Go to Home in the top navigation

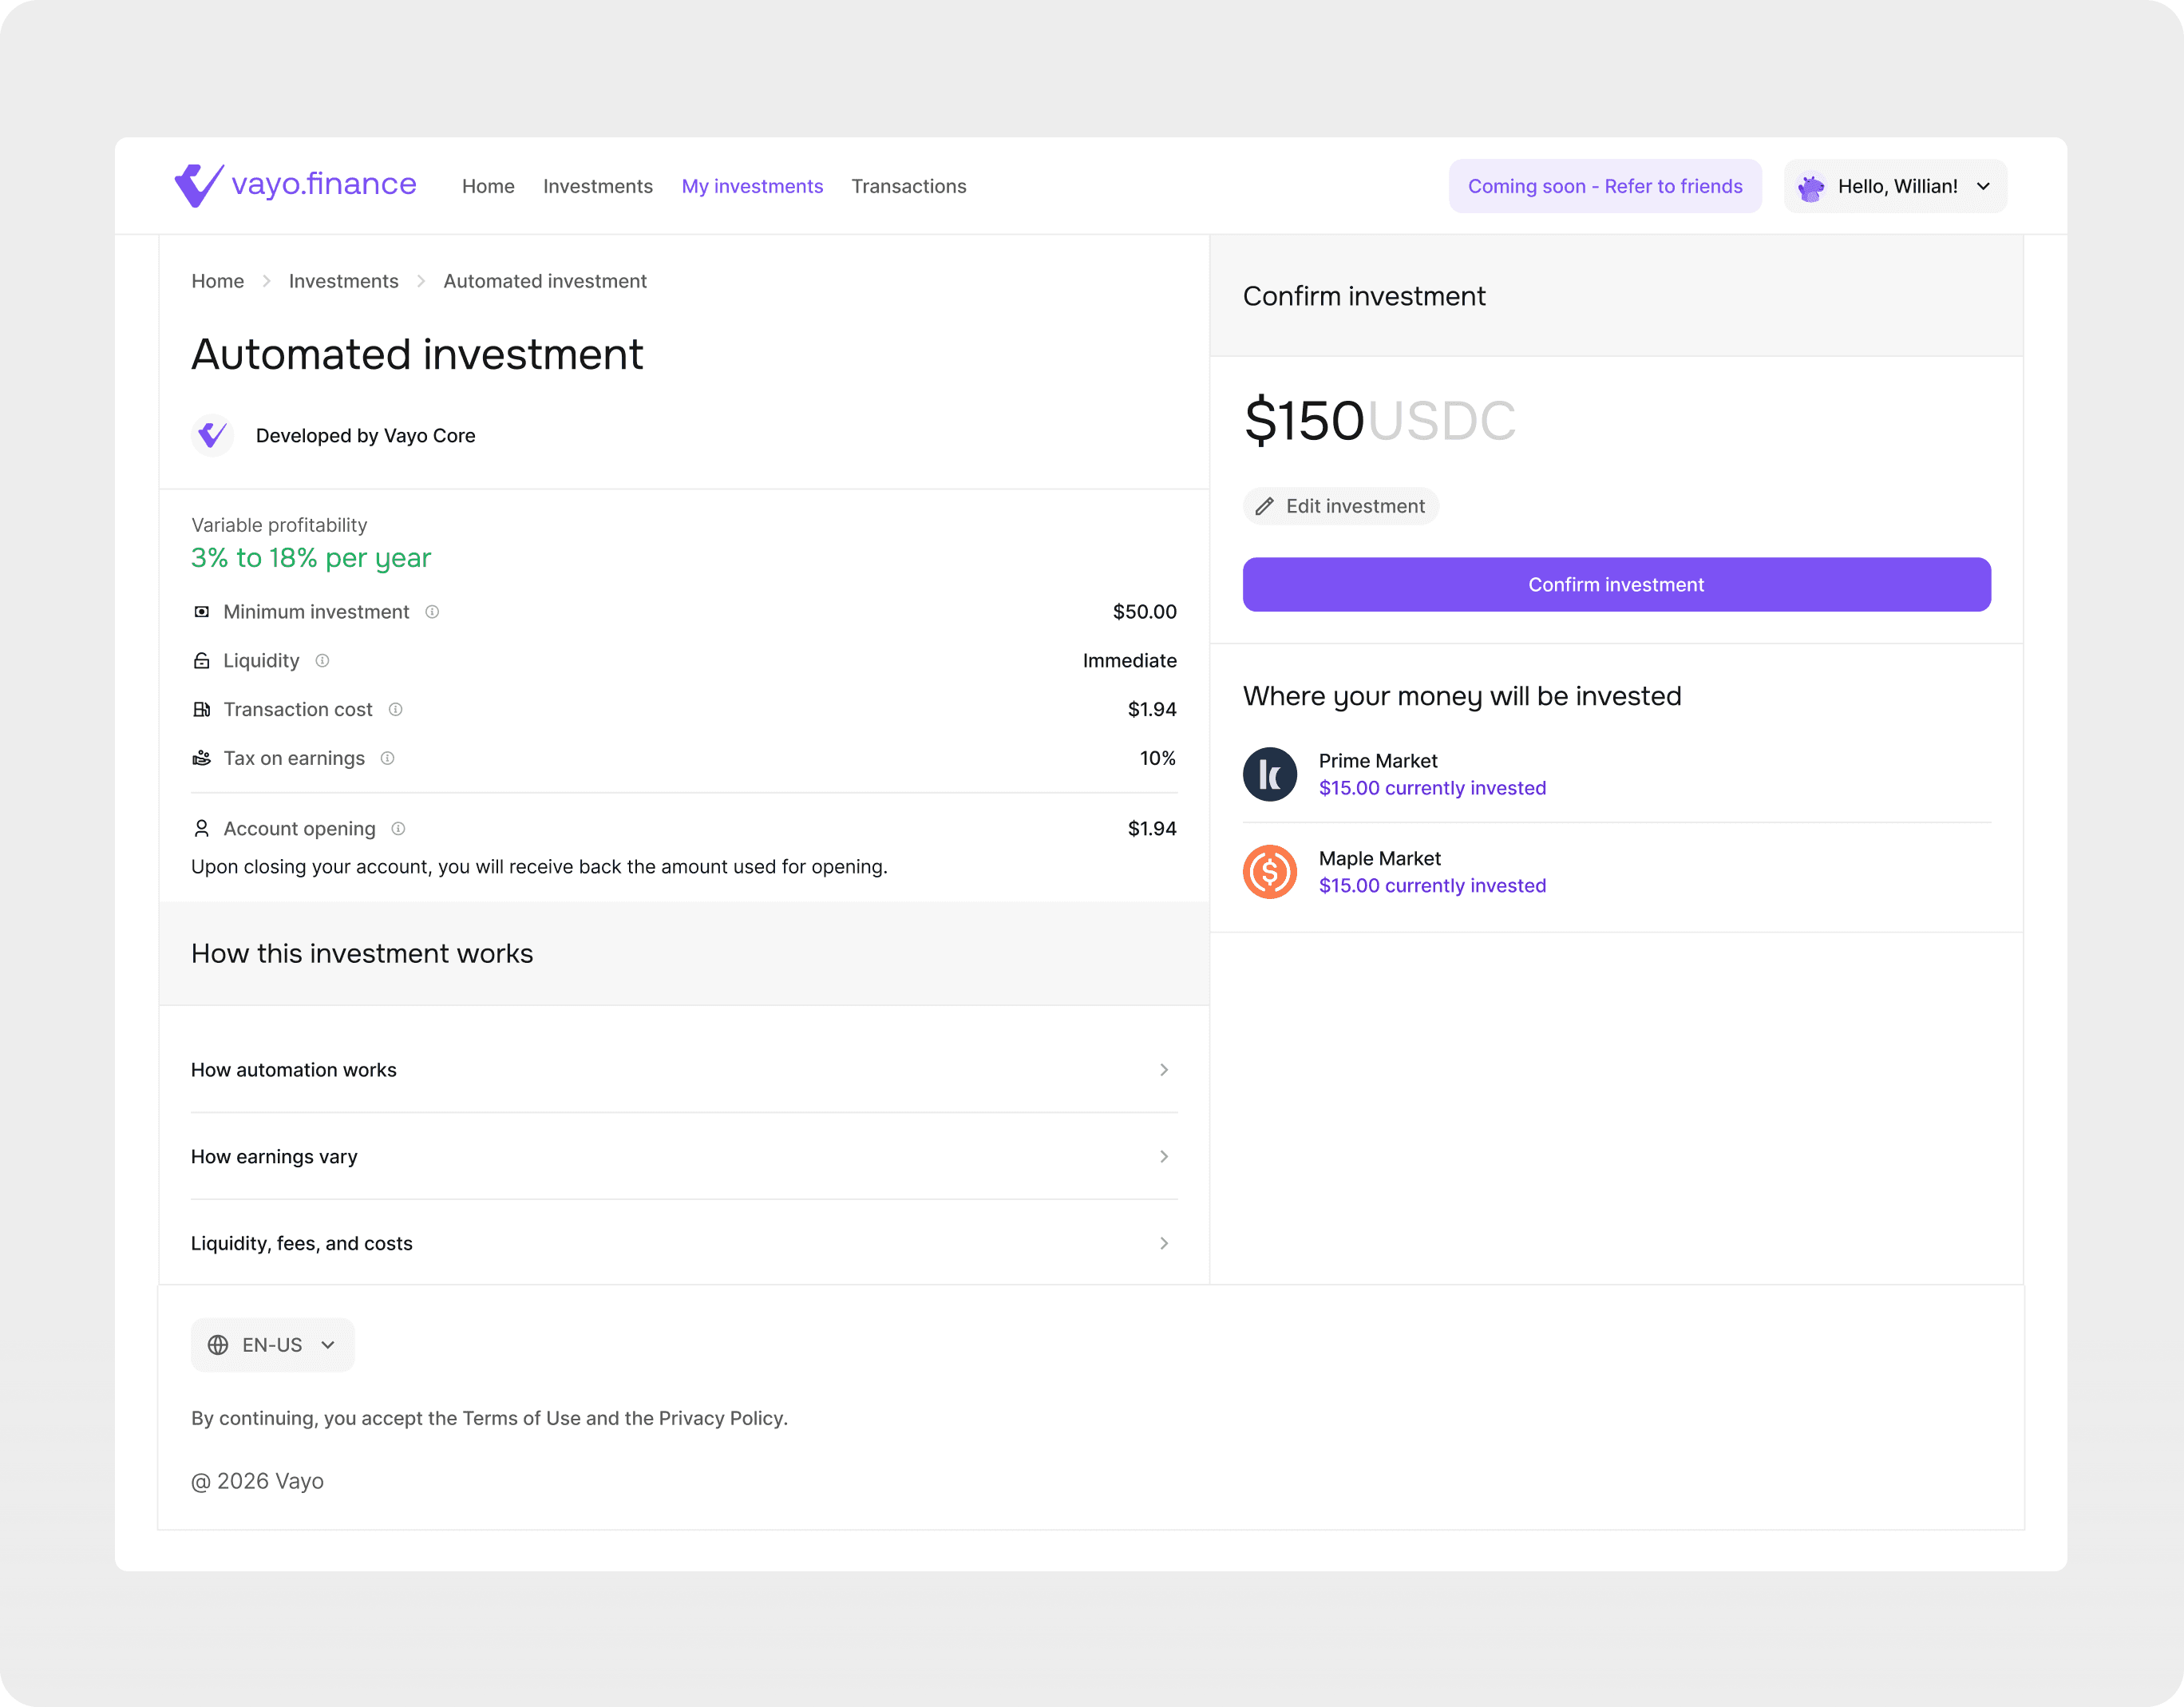488,187
